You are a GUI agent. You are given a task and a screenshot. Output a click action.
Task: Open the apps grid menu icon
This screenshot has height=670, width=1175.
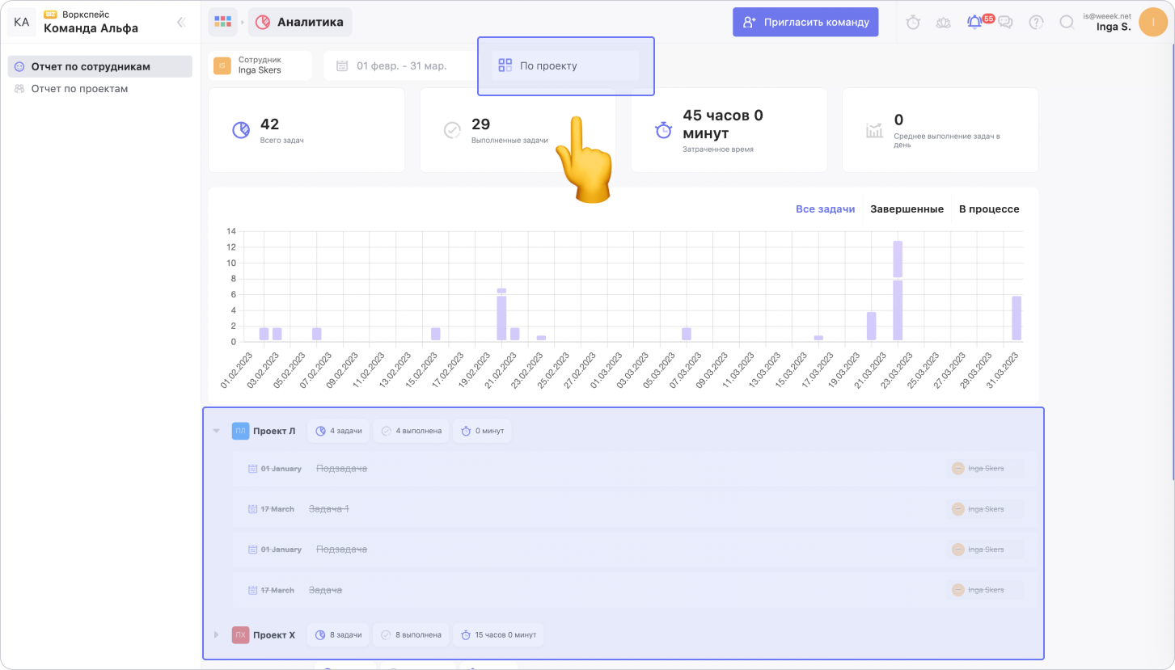pos(222,22)
